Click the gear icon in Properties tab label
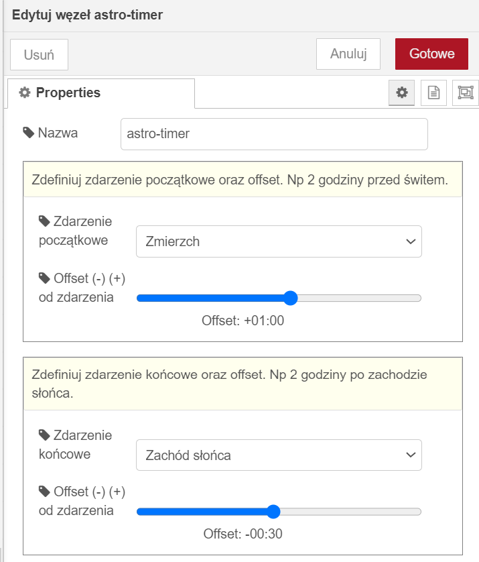479x562 pixels. pos(25,93)
